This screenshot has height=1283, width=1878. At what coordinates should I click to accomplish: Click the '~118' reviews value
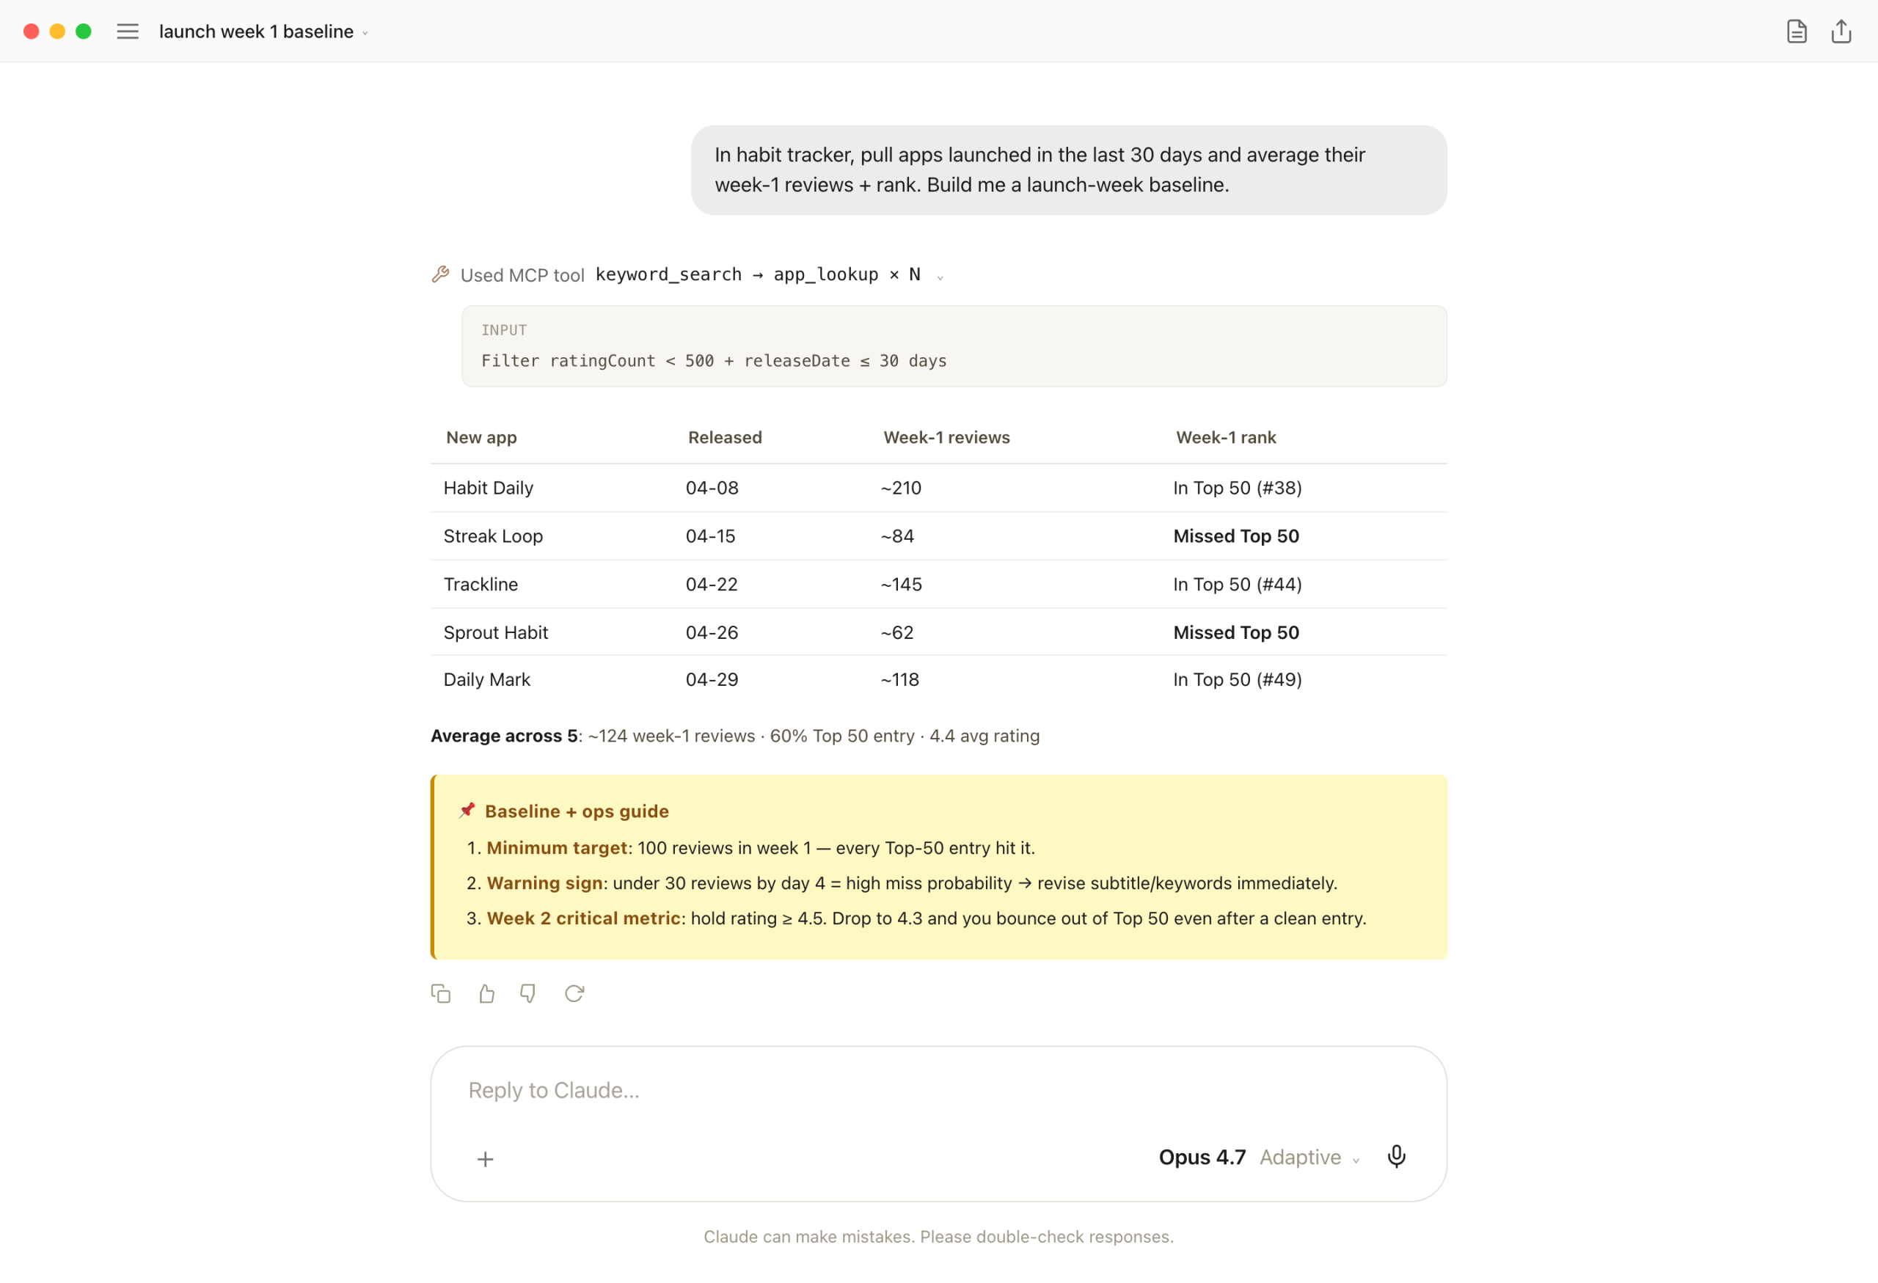899,679
